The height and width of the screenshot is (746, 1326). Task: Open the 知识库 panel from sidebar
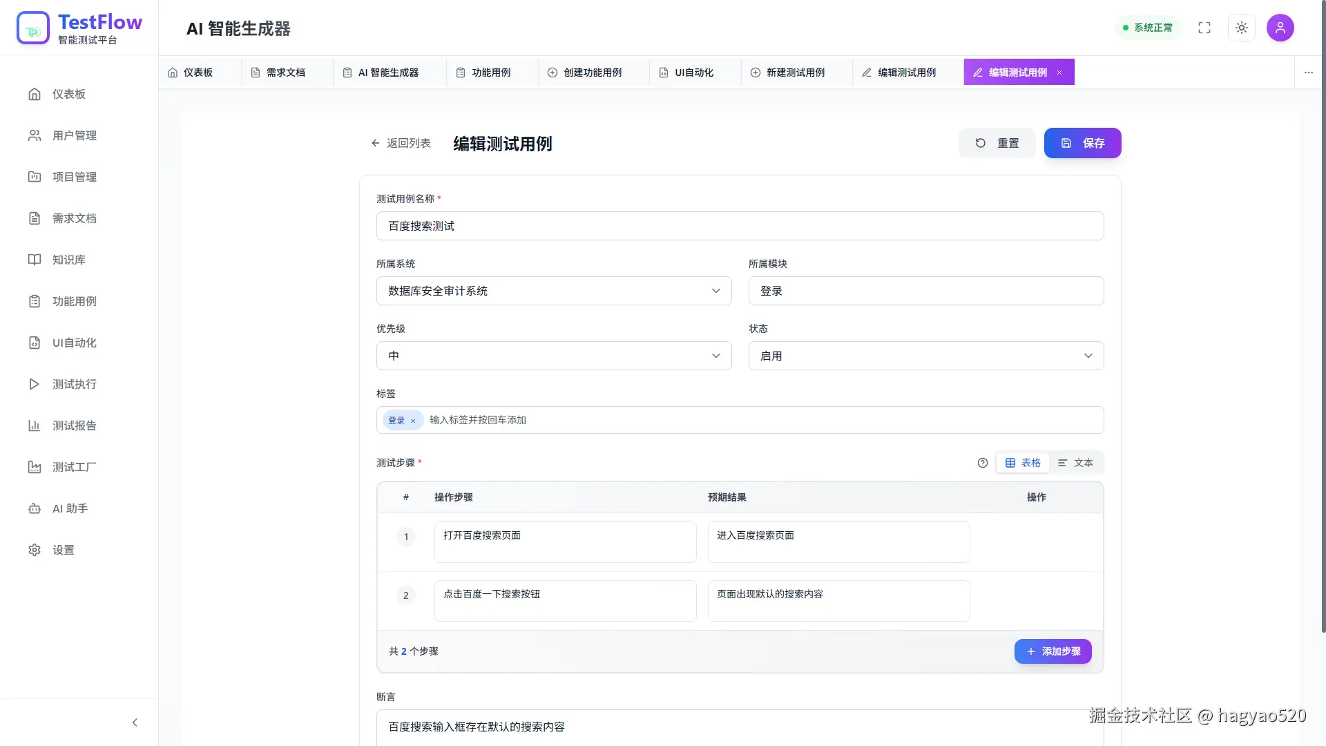click(68, 260)
